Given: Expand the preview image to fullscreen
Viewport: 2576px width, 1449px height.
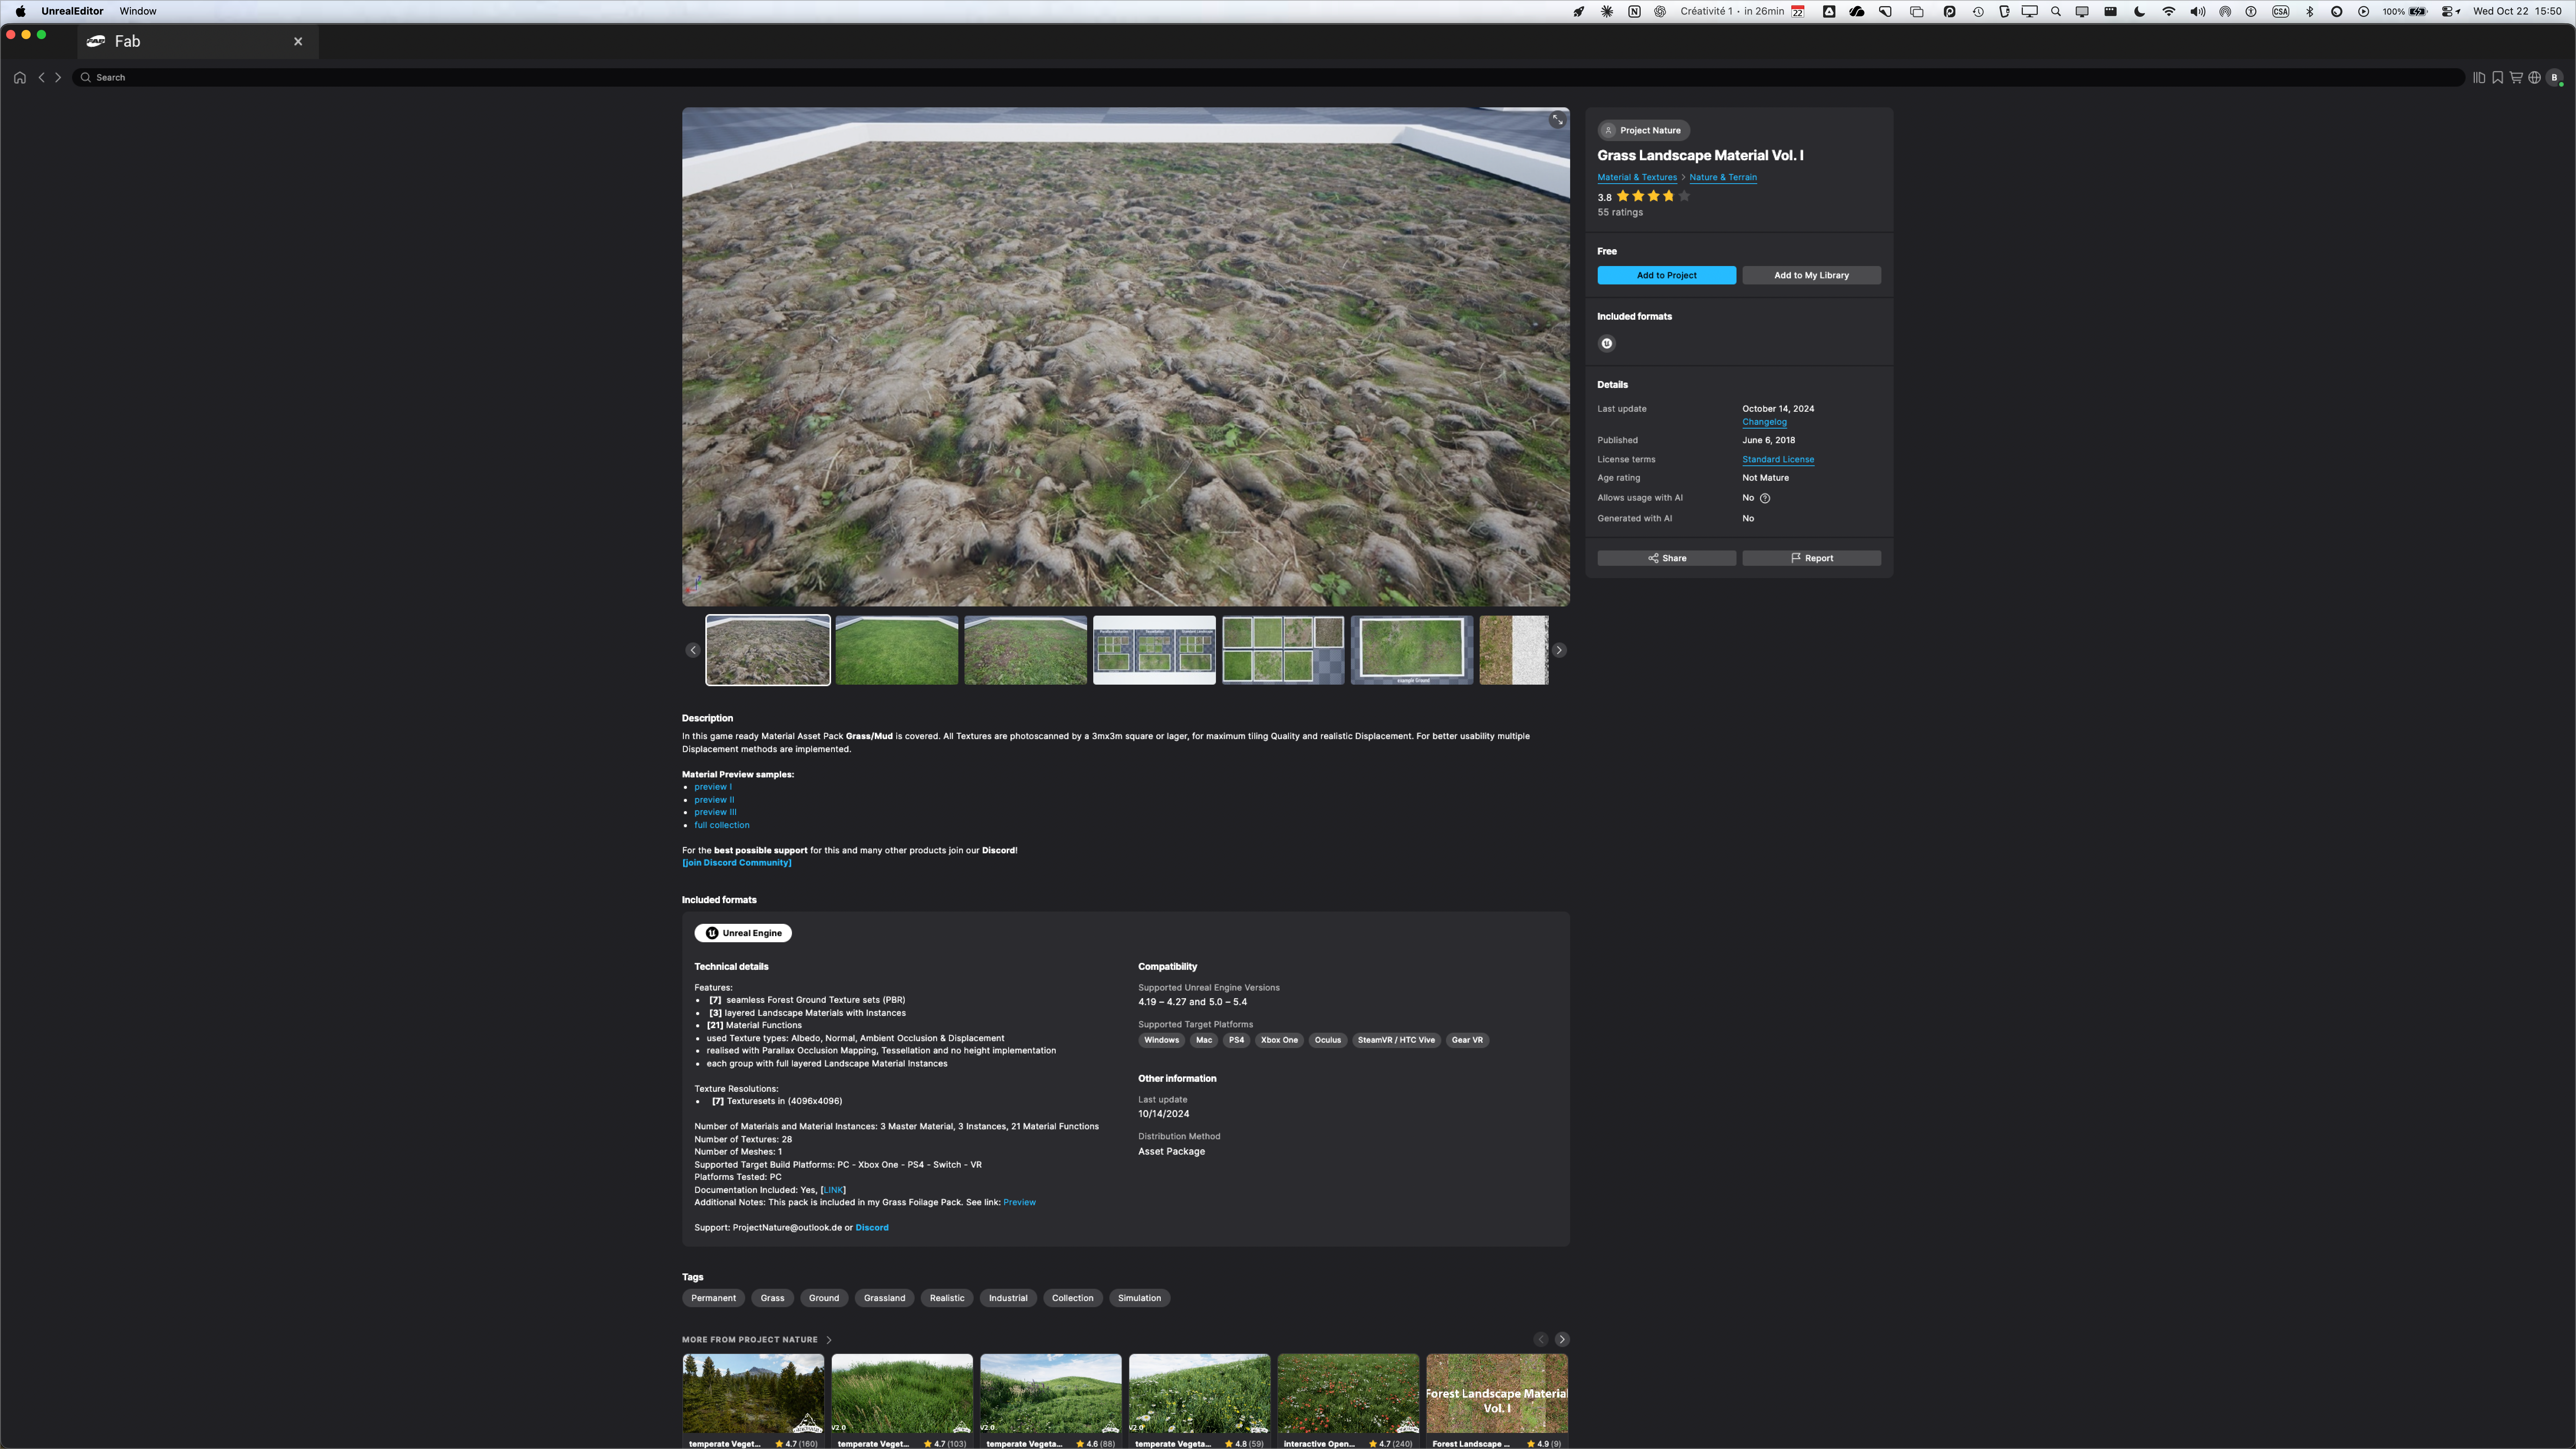Looking at the screenshot, I should [x=1557, y=120].
